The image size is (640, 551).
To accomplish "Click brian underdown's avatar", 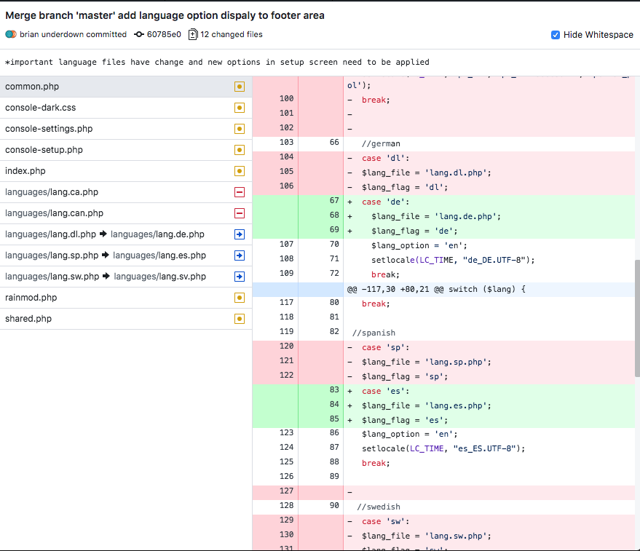I will tap(11, 34).
